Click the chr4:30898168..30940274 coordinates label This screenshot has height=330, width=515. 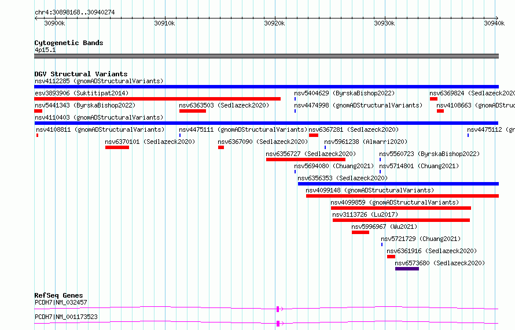[x=75, y=13]
